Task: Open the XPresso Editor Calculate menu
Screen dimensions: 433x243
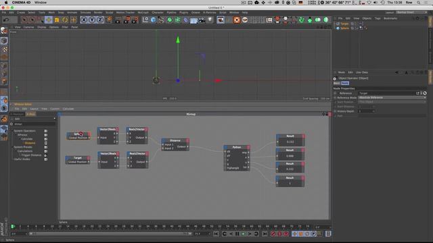Action: 68,109
